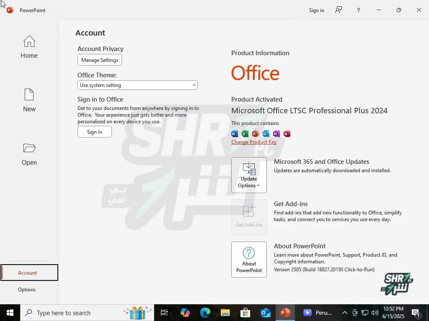
Task: Open Outlook from the taskbar
Action: pos(265,313)
